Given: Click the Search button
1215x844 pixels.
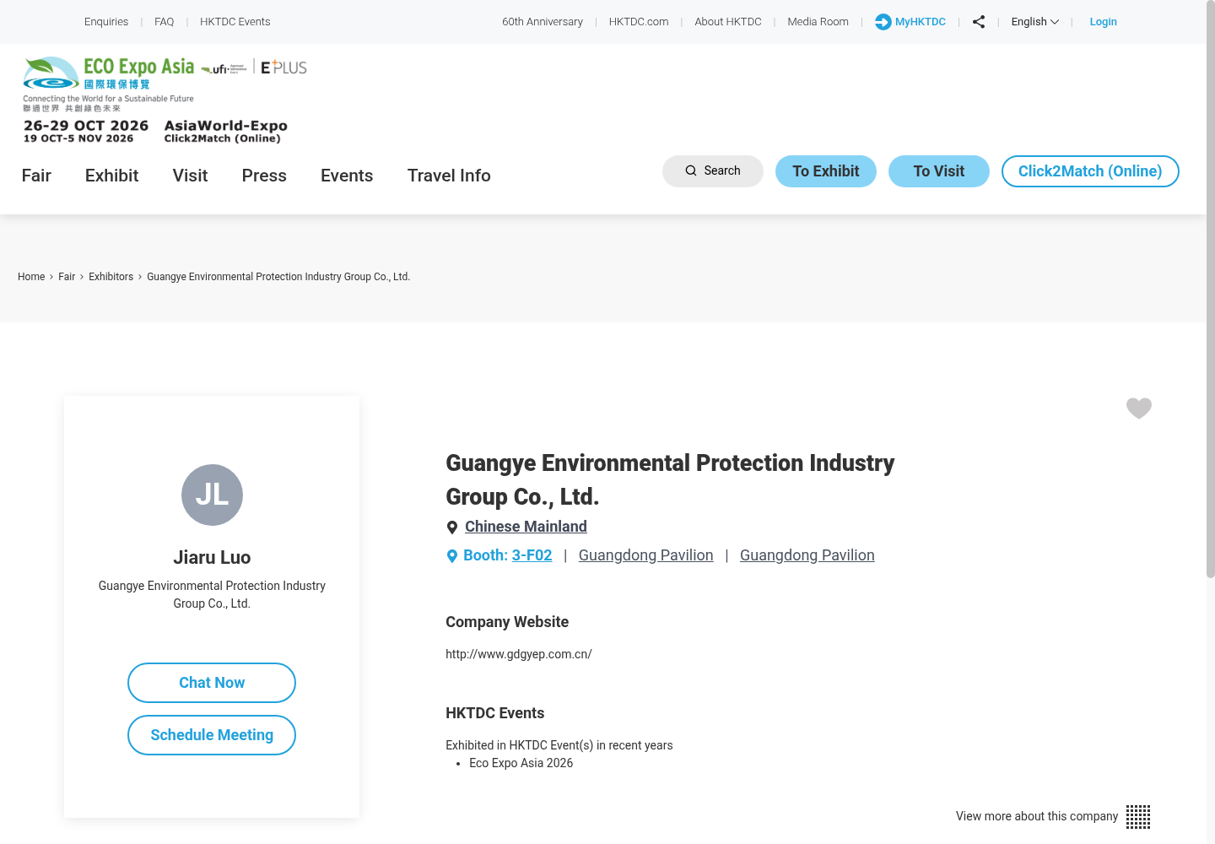Looking at the screenshot, I should point(713,171).
